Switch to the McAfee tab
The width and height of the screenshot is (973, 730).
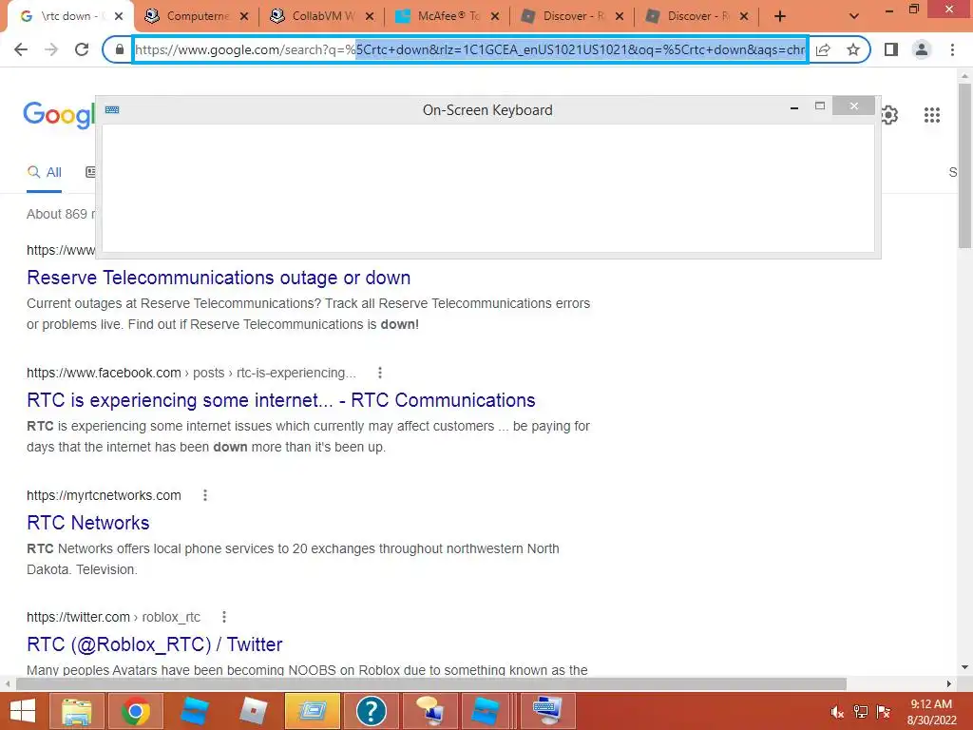(448, 16)
